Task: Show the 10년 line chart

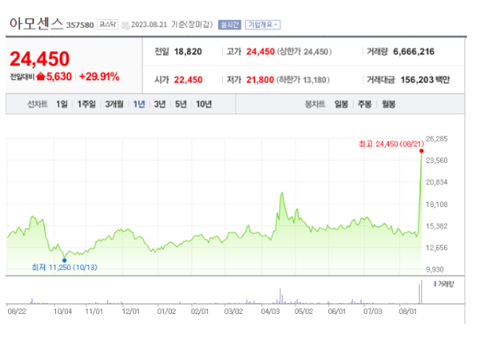Action: point(204,104)
